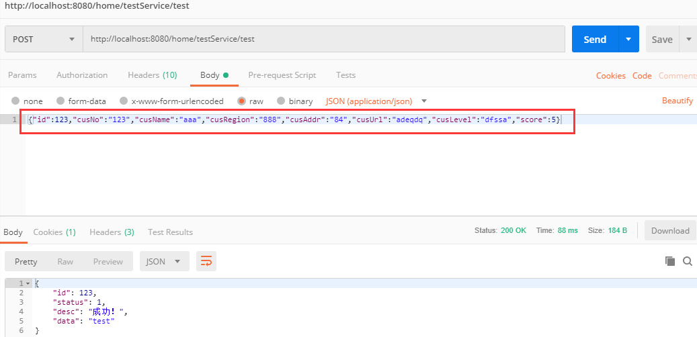The width and height of the screenshot is (697, 337).
Task: Select the 'form-data' body type option
Action: (60, 101)
